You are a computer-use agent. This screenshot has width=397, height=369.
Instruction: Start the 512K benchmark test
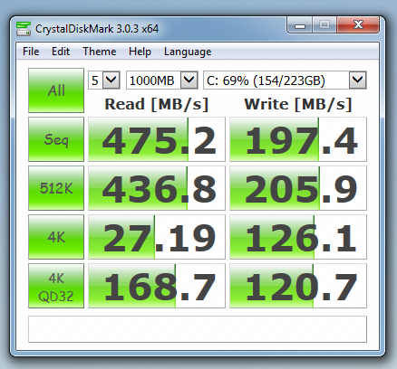(56, 188)
